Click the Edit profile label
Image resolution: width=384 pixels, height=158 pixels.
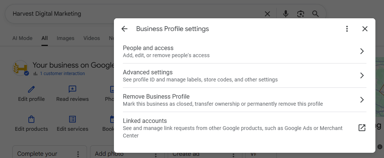tap(31, 99)
